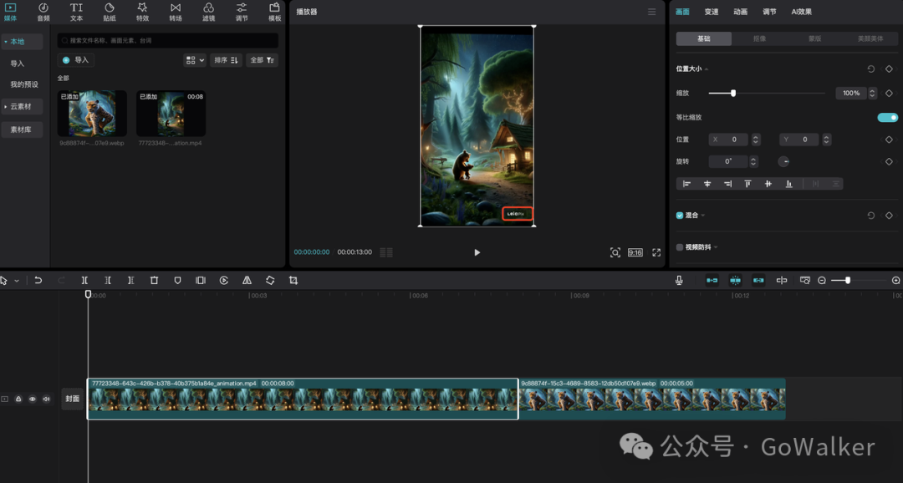Click the crop tool icon in timeline toolbar
This screenshot has height=483, width=903.
293,281
